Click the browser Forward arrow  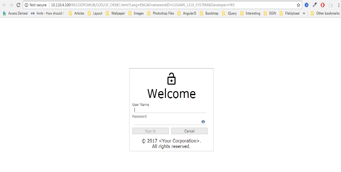(x=11, y=5)
